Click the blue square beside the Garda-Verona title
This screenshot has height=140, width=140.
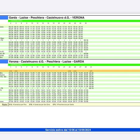4,18
